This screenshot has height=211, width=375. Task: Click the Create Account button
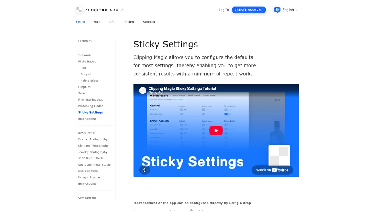coord(249,10)
